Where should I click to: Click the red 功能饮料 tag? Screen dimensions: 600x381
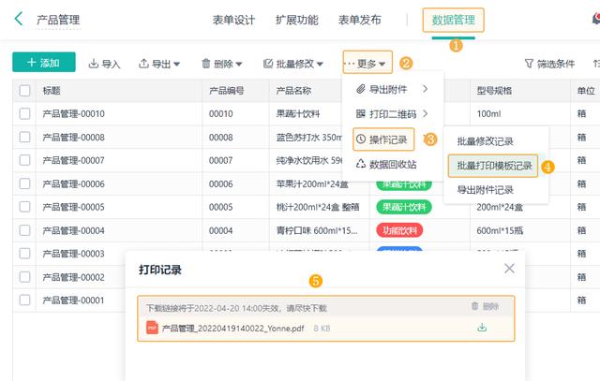tap(399, 230)
